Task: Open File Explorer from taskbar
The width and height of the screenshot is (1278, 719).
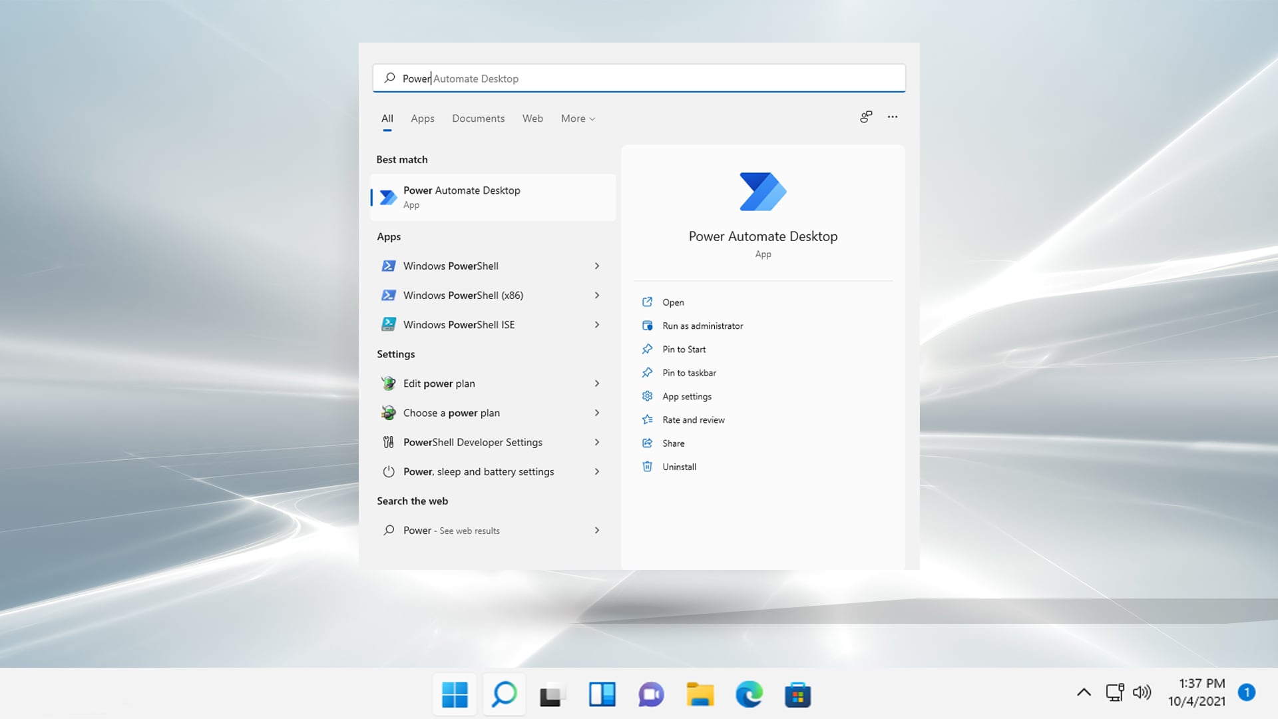Action: (x=700, y=694)
